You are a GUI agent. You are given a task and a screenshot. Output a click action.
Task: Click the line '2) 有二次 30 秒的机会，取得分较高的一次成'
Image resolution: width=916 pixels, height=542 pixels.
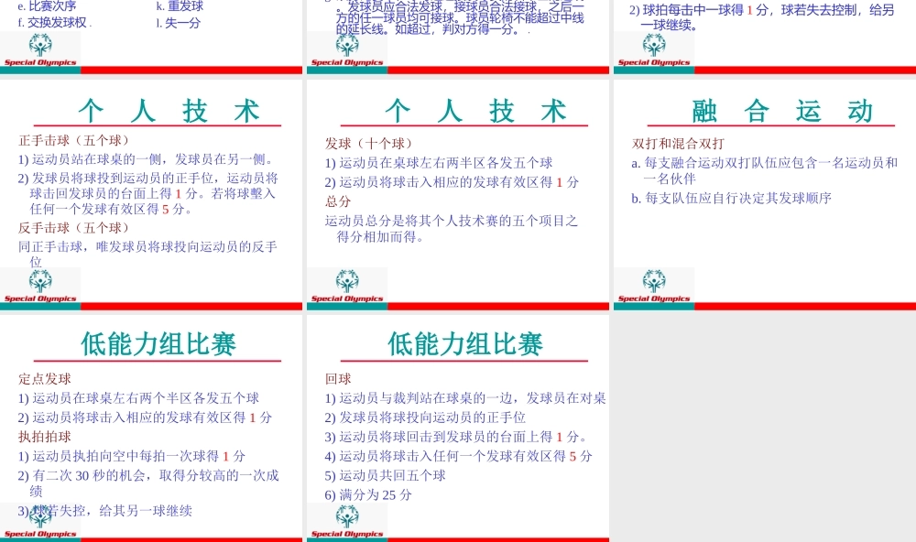point(148,475)
